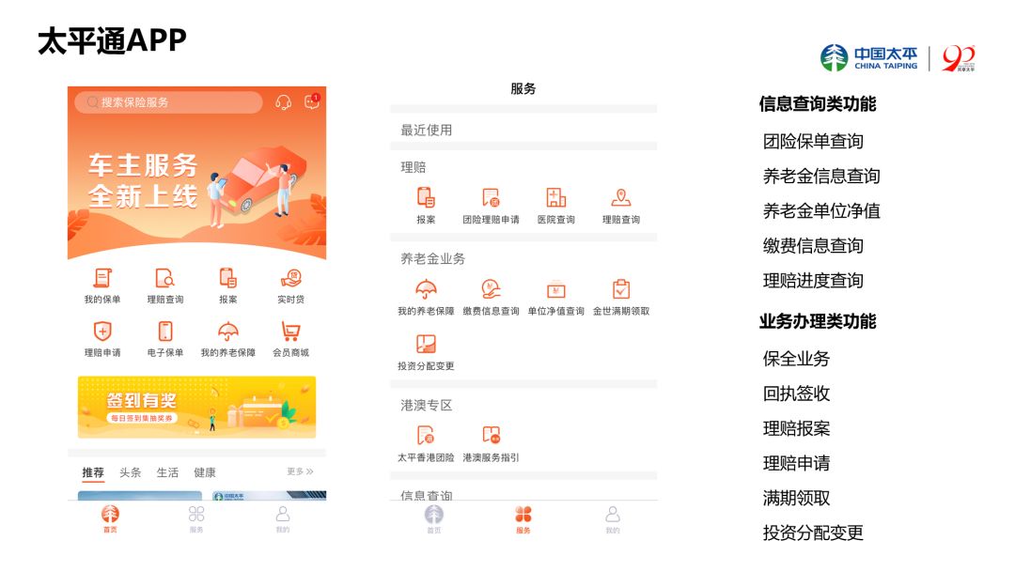This screenshot has width=1015, height=571.
Task: Open 我的养老保障 in 养老金业务 section
Action: click(426, 298)
